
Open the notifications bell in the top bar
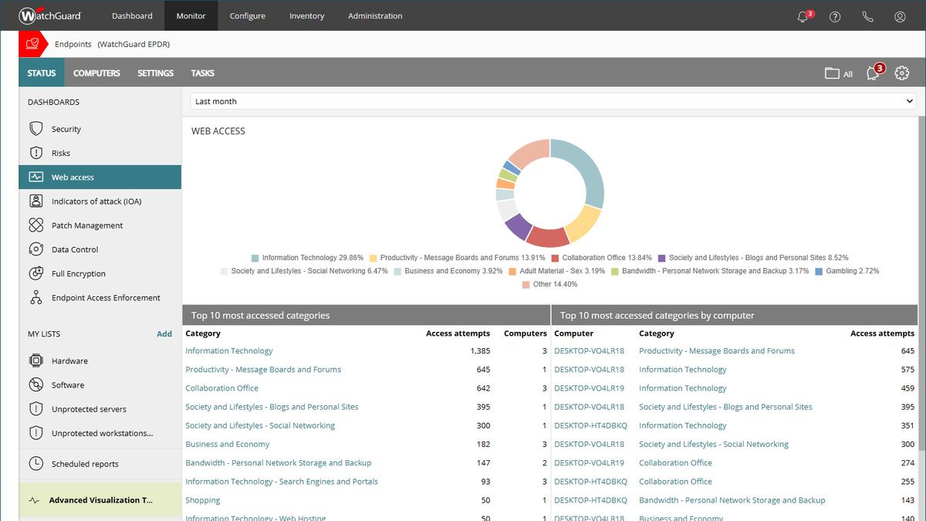[801, 15]
